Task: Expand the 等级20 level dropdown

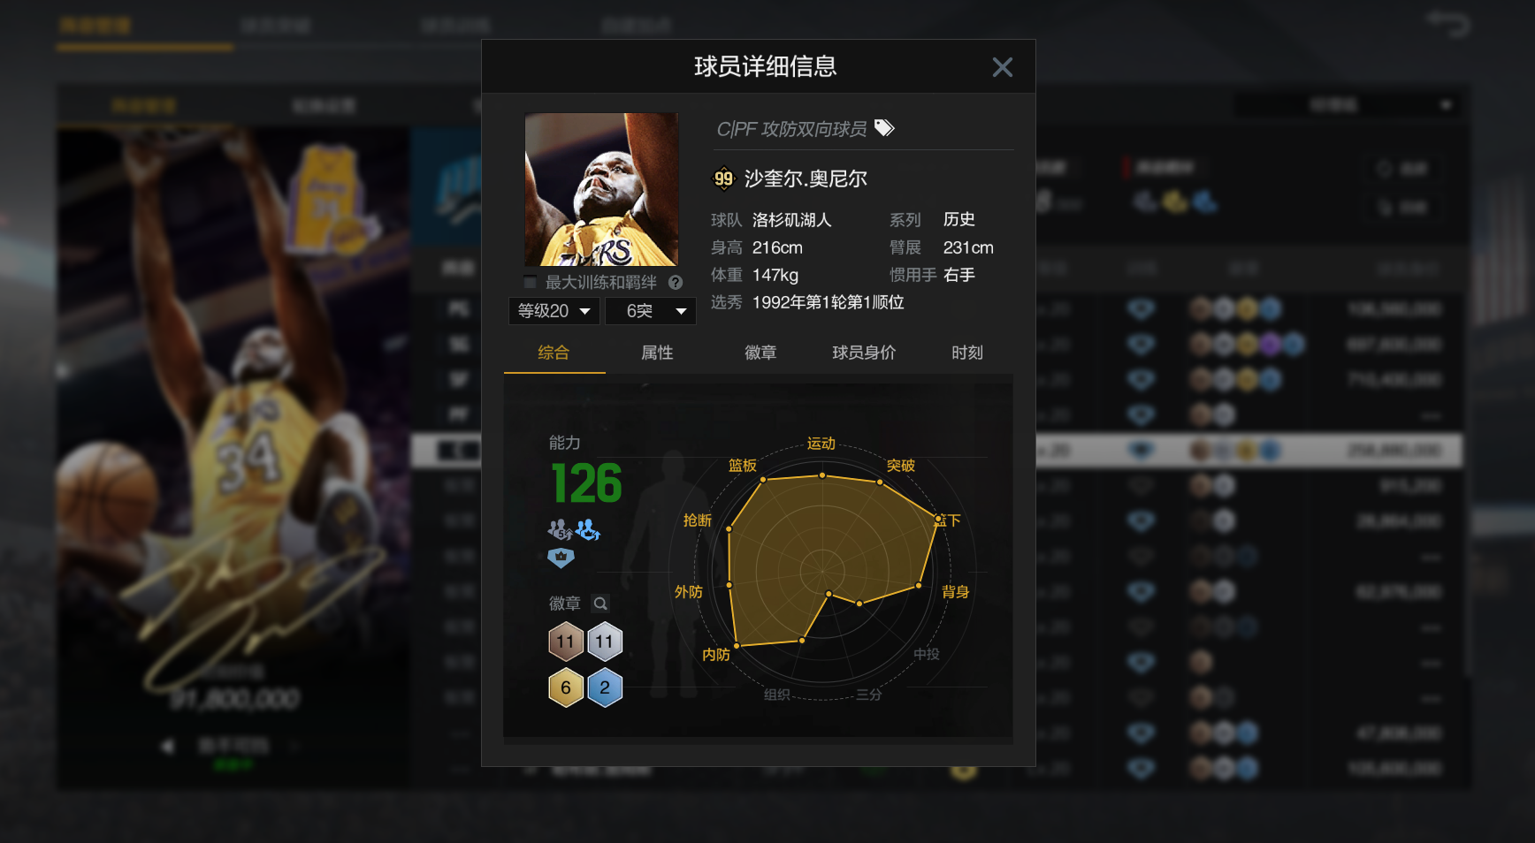Action: pos(554,311)
